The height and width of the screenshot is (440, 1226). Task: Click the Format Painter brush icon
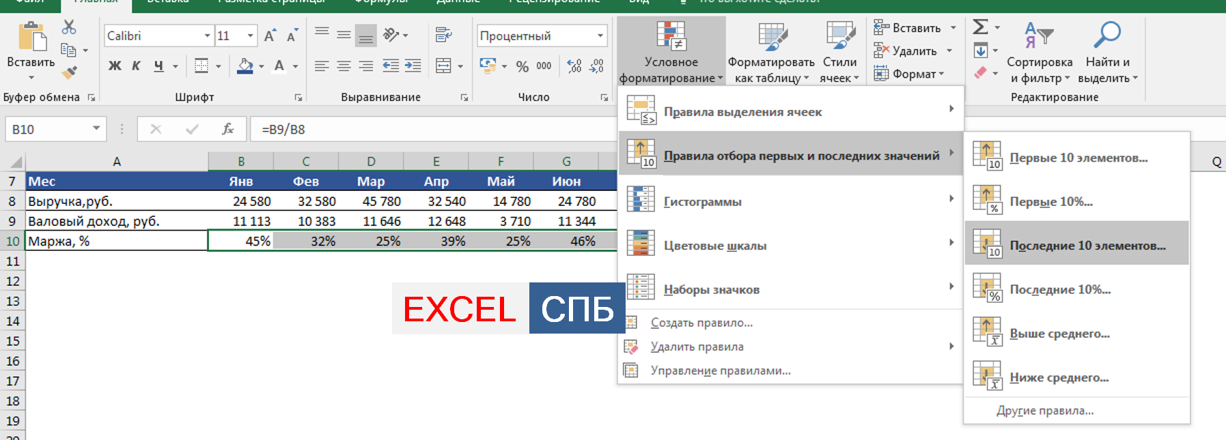pyautogui.click(x=69, y=72)
